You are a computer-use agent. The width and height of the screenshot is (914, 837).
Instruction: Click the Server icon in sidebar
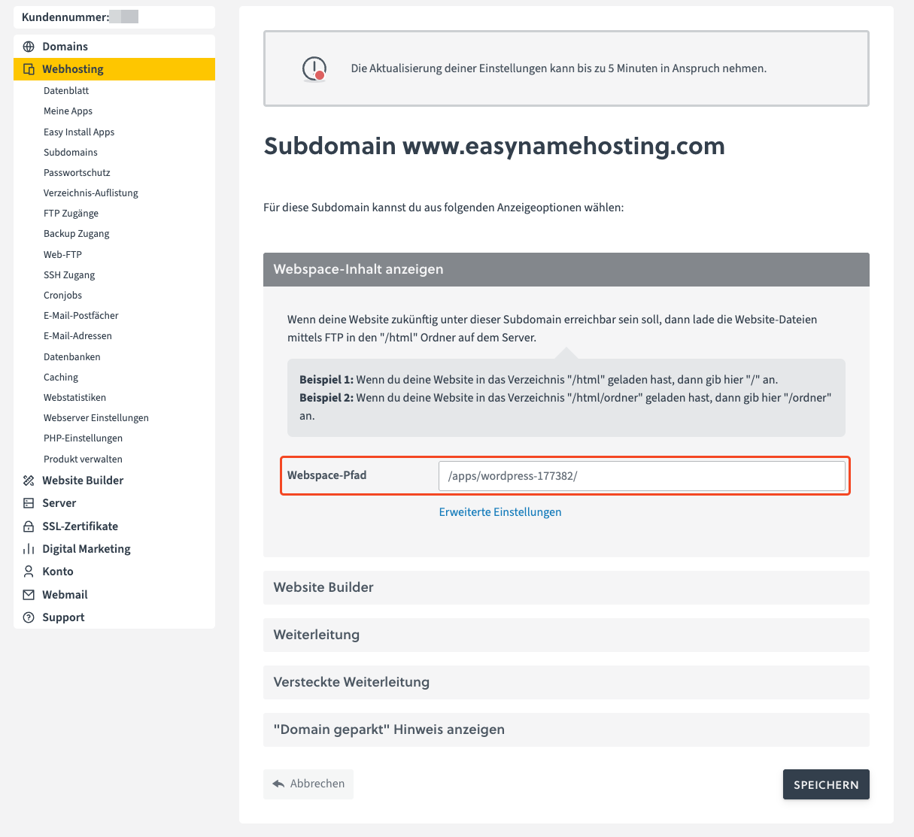29,503
